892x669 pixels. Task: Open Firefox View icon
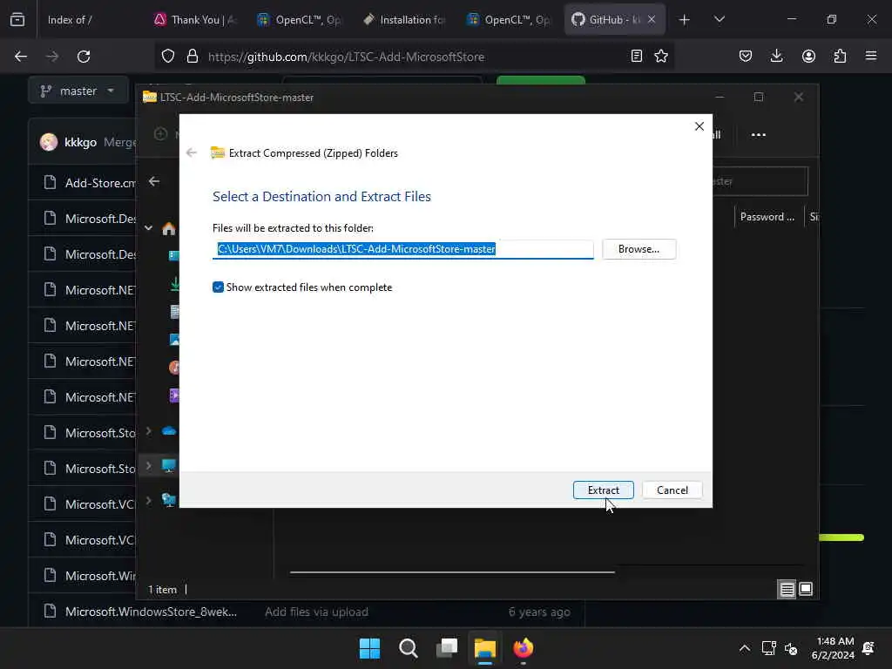click(17, 20)
